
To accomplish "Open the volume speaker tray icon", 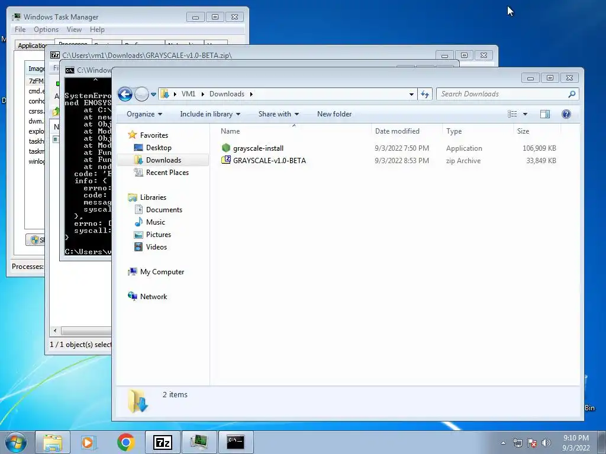I will point(546,443).
